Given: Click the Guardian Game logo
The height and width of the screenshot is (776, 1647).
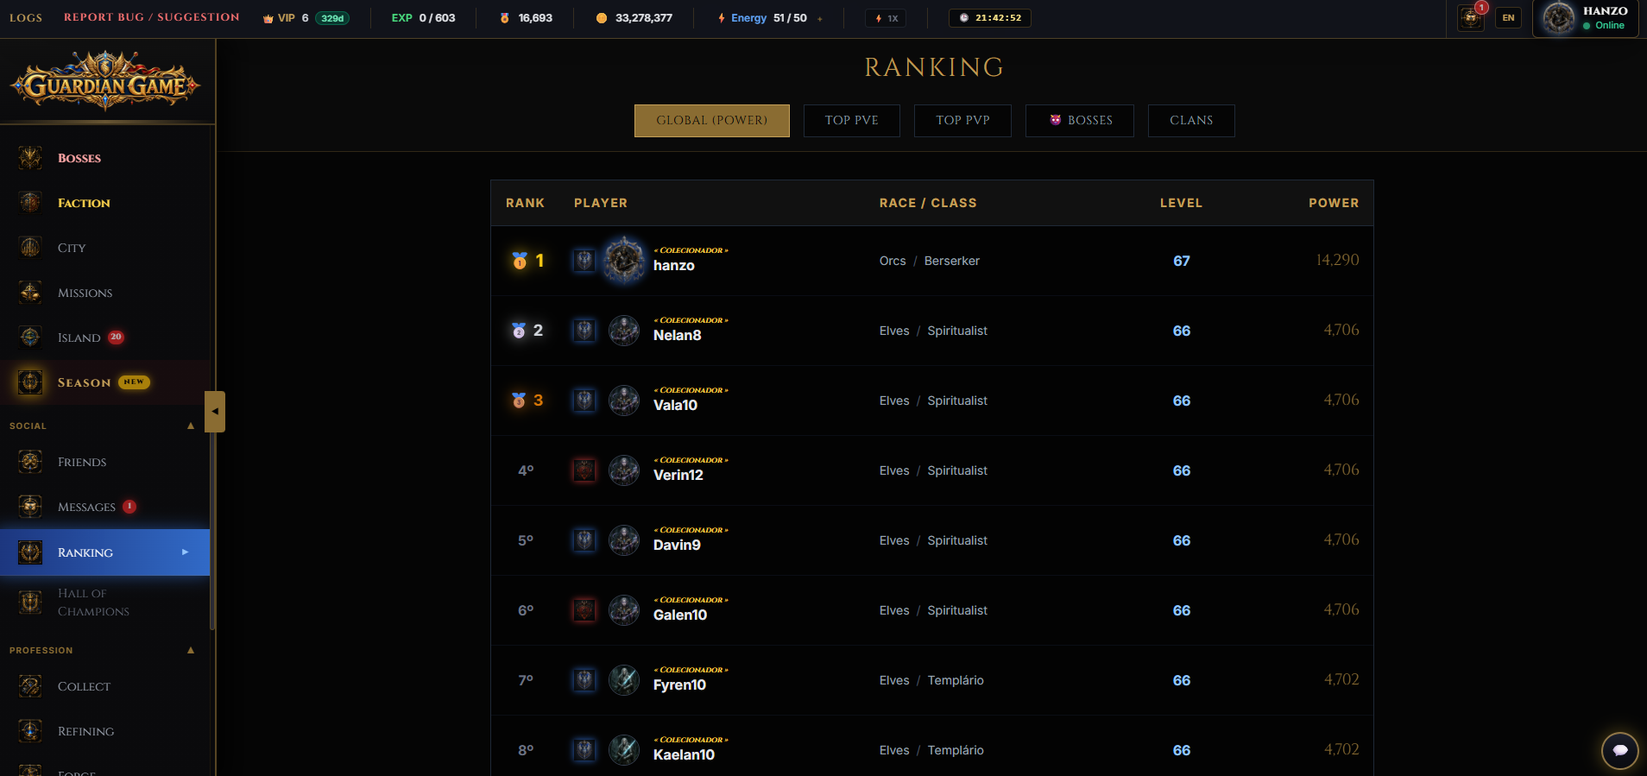Looking at the screenshot, I should (104, 81).
